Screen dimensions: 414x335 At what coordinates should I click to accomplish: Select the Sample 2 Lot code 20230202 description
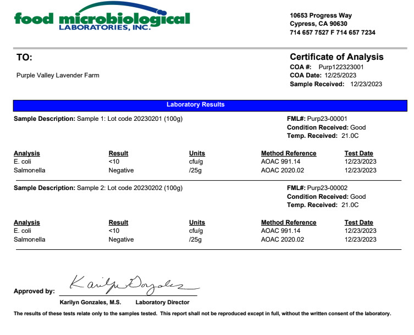pyautogui.click(x=130, y=188)
